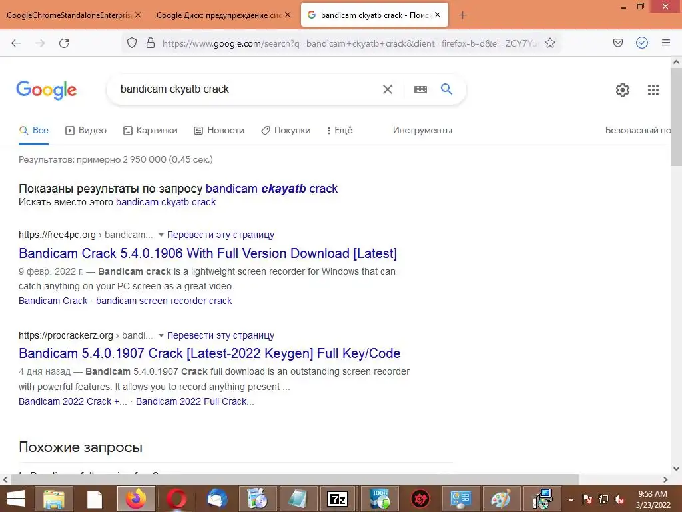Show site security padlock info
The height and width of the screenshot is (512, 682).
(x=151, y=43)
